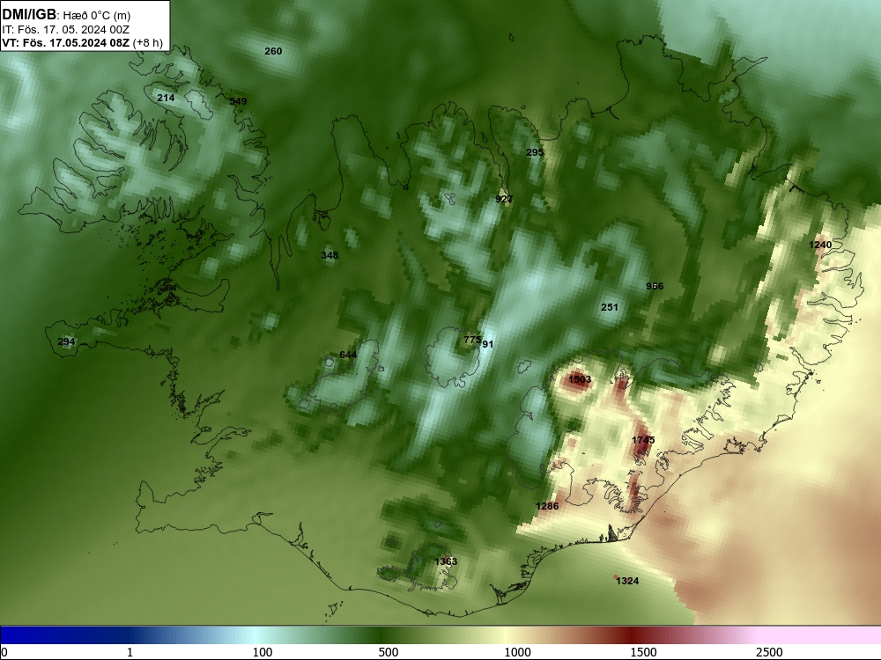Screen dimensions: 881x660
Task: Select the 348 value label
Action: pyautogui.click(x=329, y=255)
